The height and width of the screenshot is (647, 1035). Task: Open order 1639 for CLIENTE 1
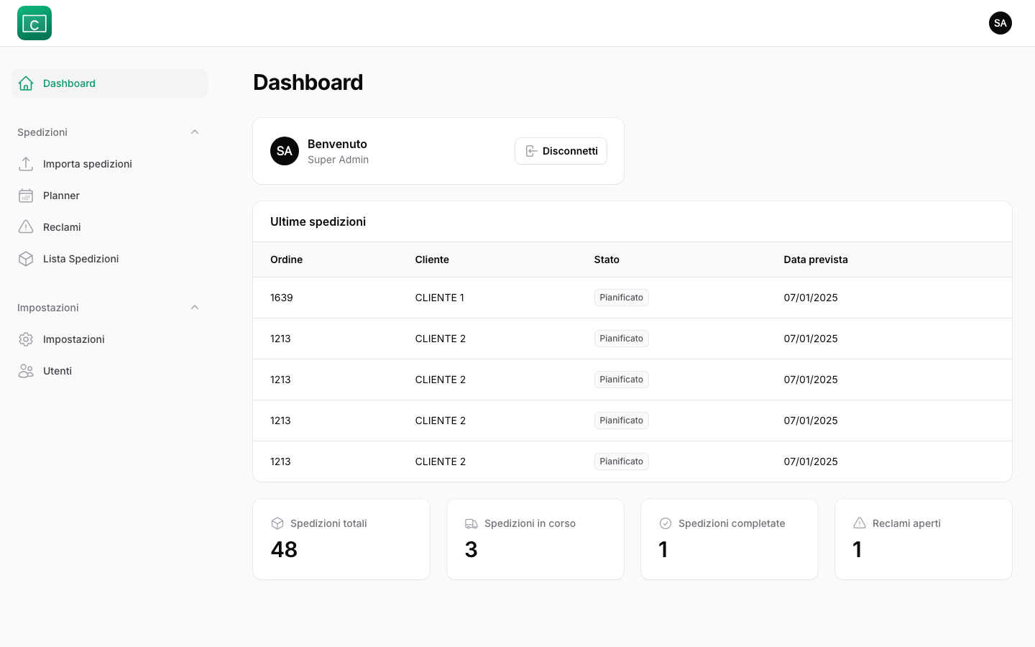click(x=281, y=297)
